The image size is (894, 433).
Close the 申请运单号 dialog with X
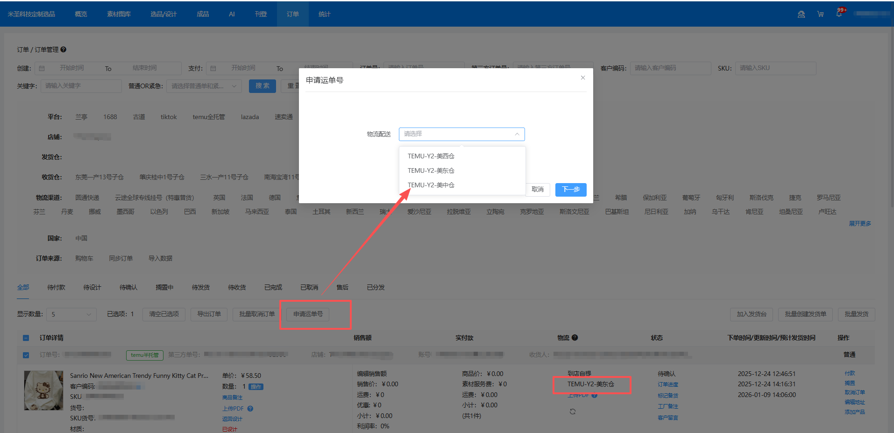[x=582, y=78]
